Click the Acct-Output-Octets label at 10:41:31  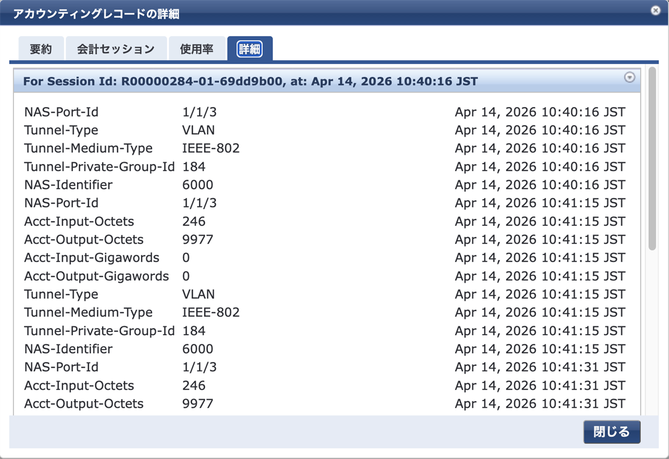84,404
